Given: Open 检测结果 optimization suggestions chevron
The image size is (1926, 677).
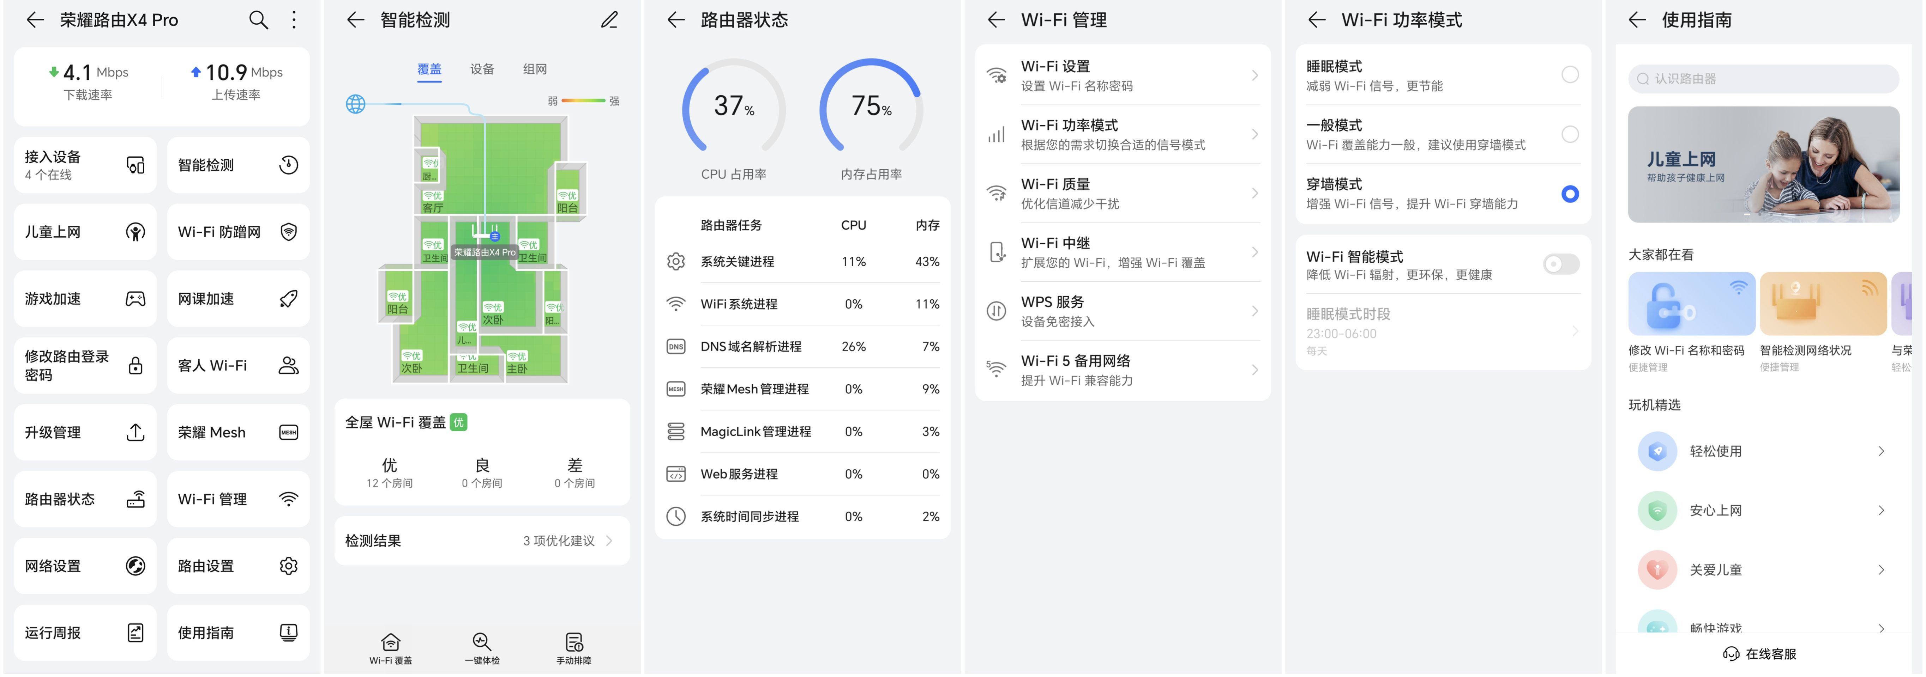Looking at the screenshot, I should (x=609, y=541).
